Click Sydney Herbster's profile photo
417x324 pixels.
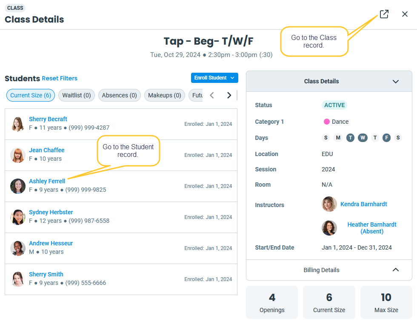click(x=18, y=217)
